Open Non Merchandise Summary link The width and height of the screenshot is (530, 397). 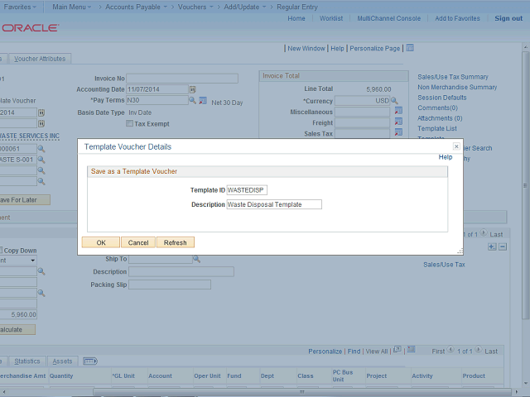[x=457, y=87]
